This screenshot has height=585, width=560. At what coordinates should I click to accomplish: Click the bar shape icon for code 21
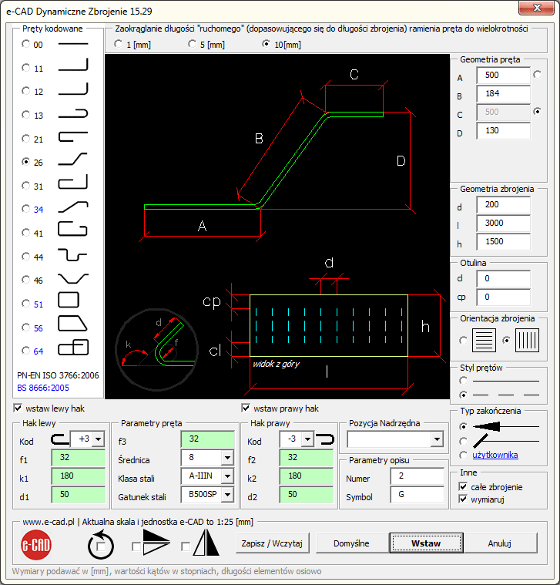tap(73, 136)
